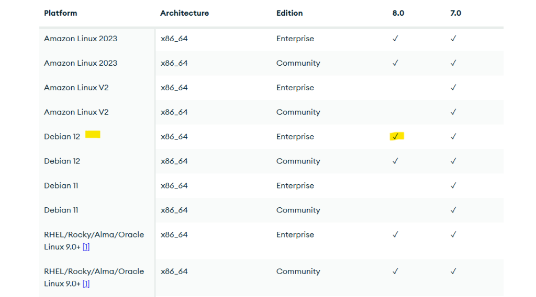The image size is (536, 297).
Task: Click 7.0 checkmark in Debian 11 Enterprise row
Action: (453, 185)
